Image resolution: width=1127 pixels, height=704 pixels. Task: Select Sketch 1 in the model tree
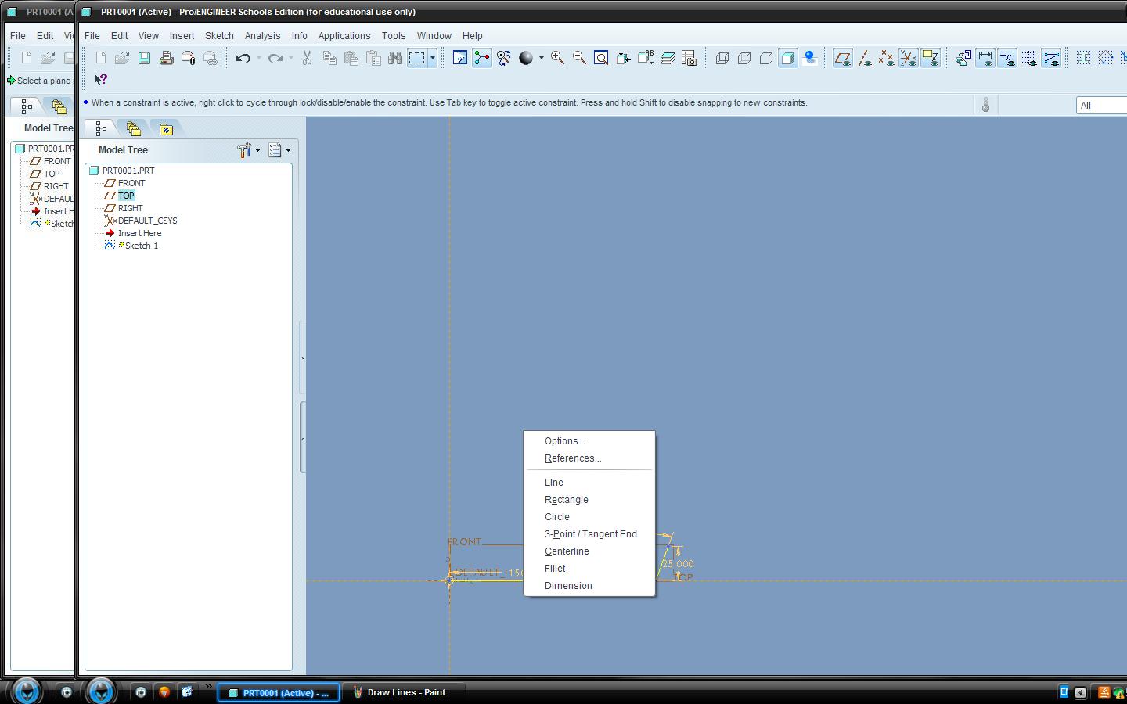142,246
